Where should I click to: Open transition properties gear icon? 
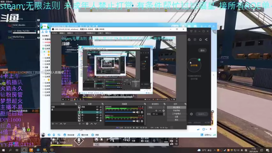164,111
